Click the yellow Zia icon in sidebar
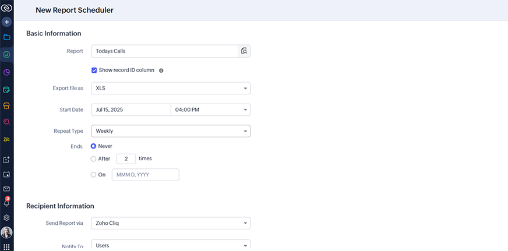This screenshot has height=251, width=508. pyautogui.click(x=6, y=139)
